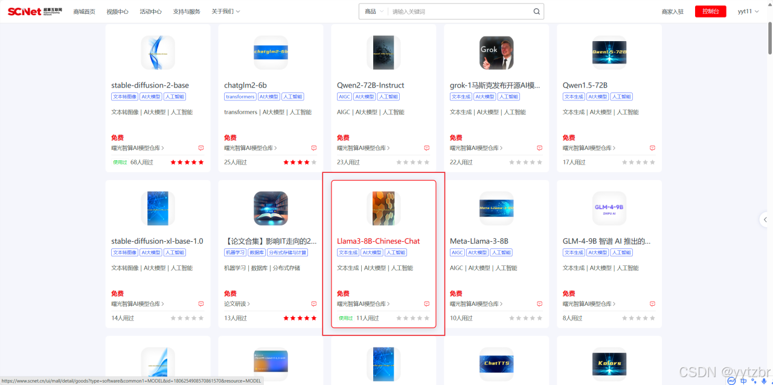Image resolution: width=773 pixels, height=385 pixels.
Task: Open 曙光智算AI模型仓库 shop on GLM-4-9B card
Action: point(589,304)
